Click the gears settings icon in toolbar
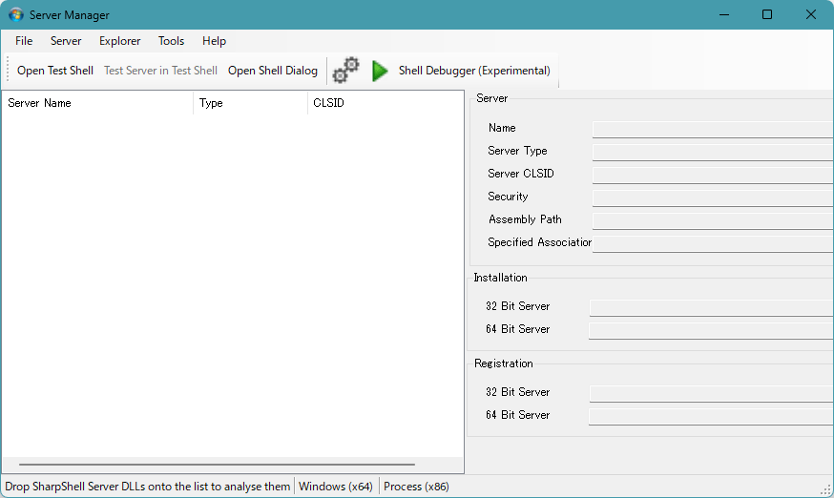Viewport: 834px width, 498px height. (345, 71)
